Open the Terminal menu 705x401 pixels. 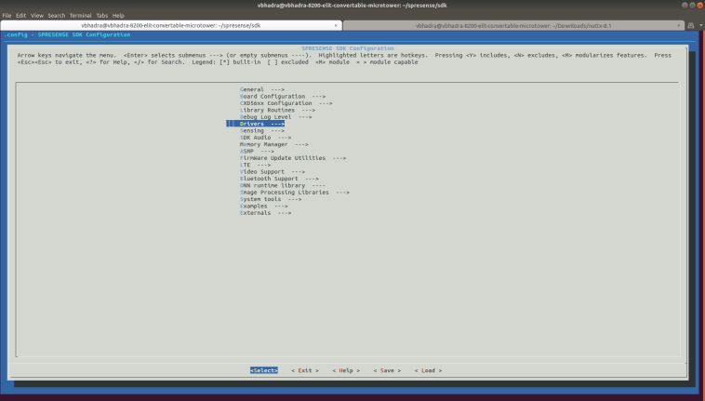coord(81,15)
